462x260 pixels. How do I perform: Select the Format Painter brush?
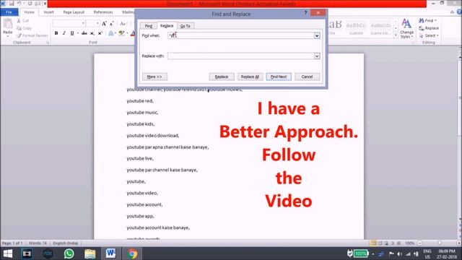tap(19, 35)
